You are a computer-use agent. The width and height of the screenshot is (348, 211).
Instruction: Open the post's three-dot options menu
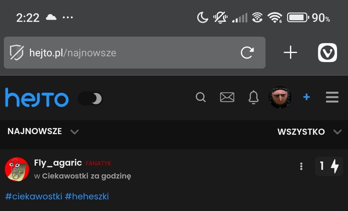click(x=301, y=166)
